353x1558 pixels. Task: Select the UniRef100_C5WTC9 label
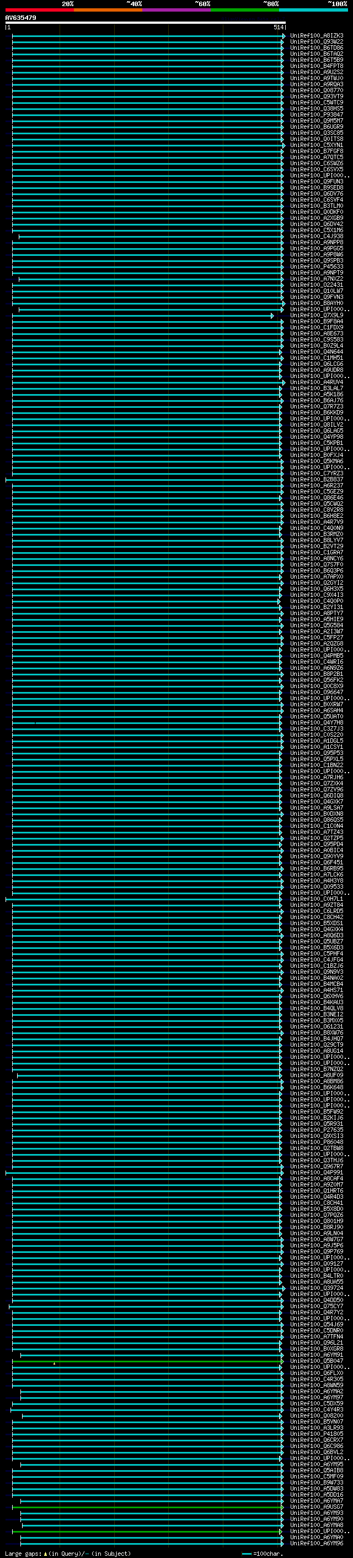pyautogui.click(x=317, y=102)
